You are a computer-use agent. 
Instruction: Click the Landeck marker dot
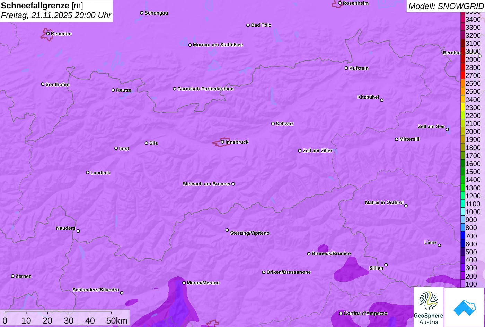pos(88,172)
